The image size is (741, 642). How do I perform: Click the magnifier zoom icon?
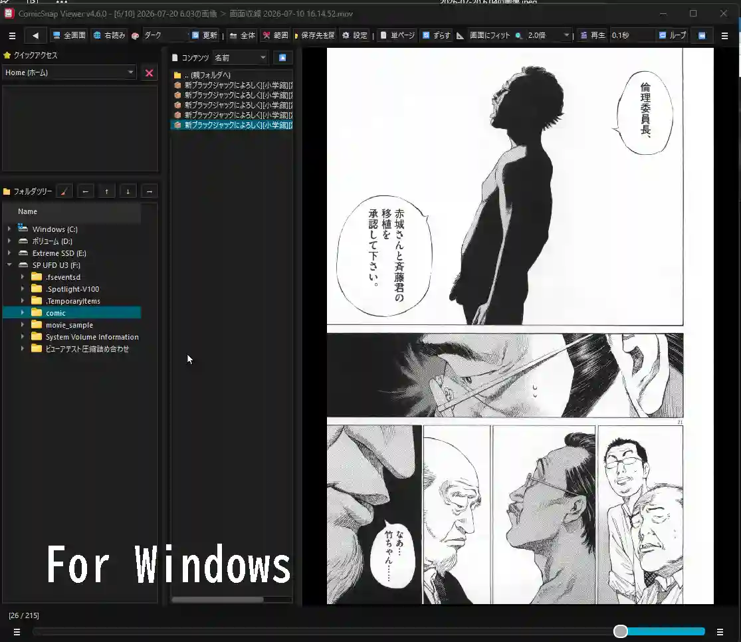518,35
